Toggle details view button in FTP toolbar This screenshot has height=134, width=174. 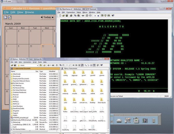pyautogui.click(x=94, y=65)
